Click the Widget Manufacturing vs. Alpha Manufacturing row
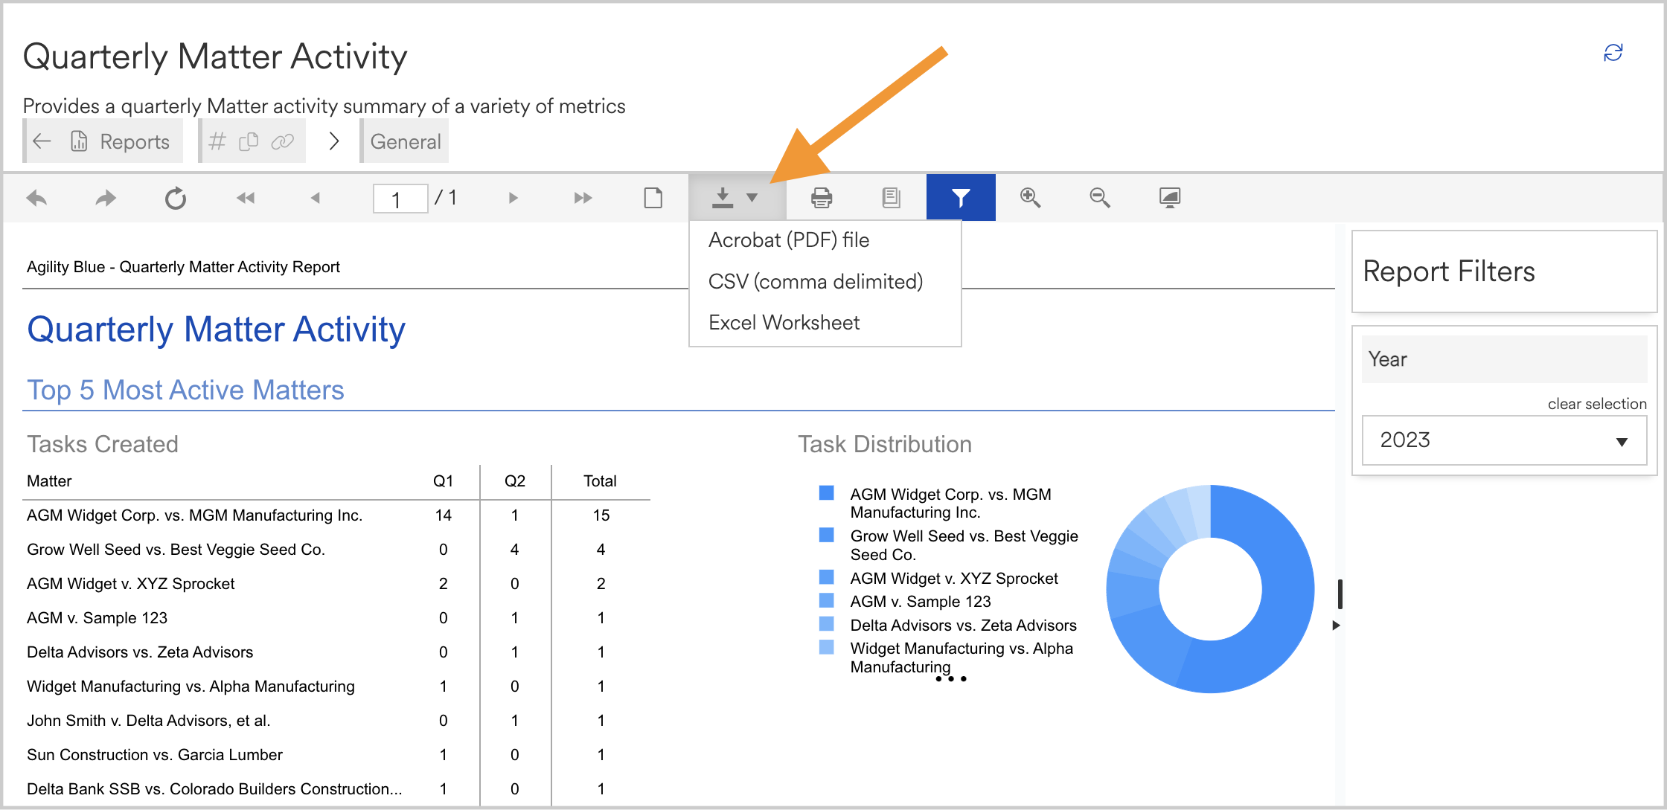The image size is (1667, 810). (x=337, y=687)
